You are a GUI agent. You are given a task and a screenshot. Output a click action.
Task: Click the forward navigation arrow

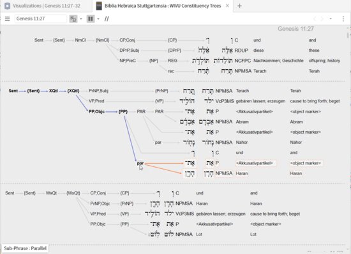coord(322,19)
